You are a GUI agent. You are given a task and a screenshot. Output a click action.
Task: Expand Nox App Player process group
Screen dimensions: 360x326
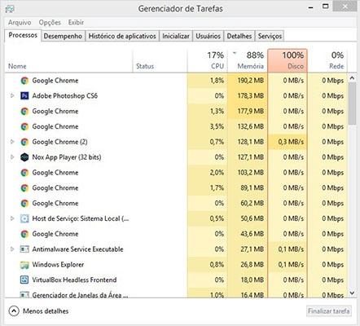[12, 157]
